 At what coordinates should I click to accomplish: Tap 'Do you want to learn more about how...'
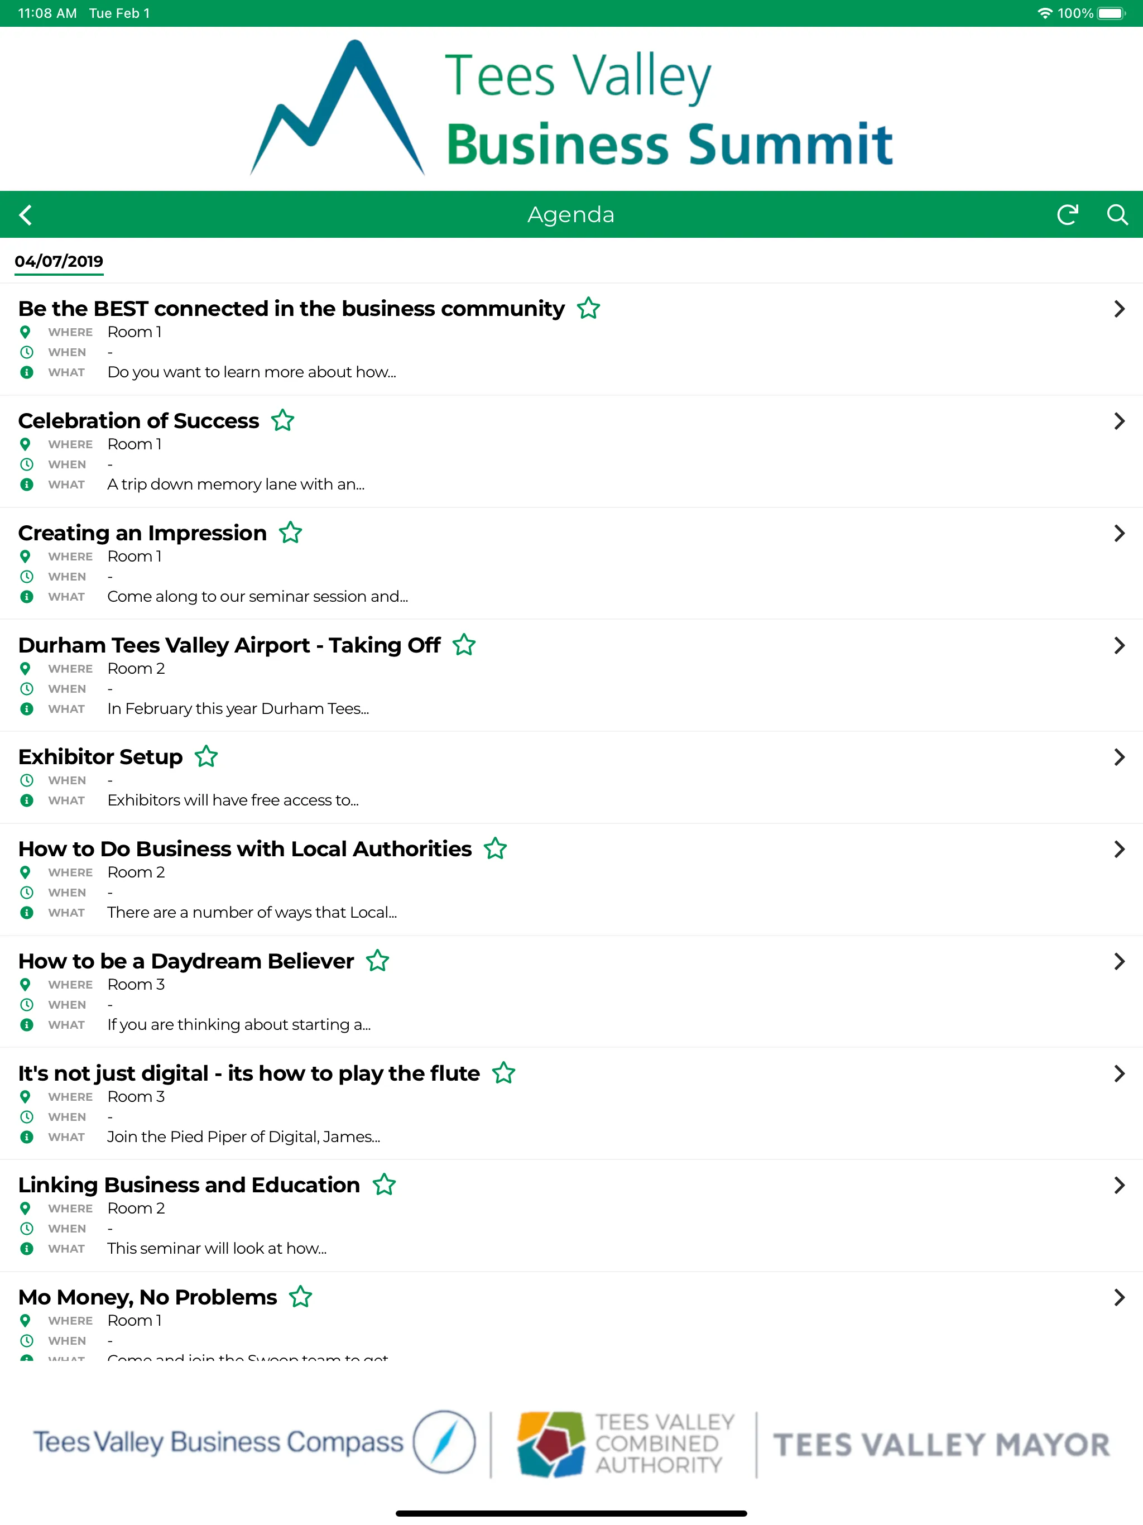click(252, 372)
